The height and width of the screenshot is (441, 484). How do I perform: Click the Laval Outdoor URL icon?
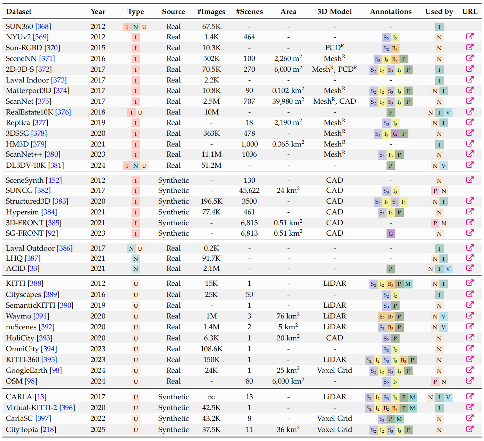(470, 247)
